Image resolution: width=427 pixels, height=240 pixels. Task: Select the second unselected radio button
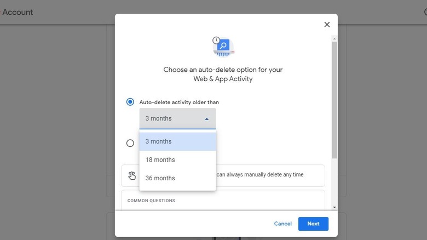[130, 143]
